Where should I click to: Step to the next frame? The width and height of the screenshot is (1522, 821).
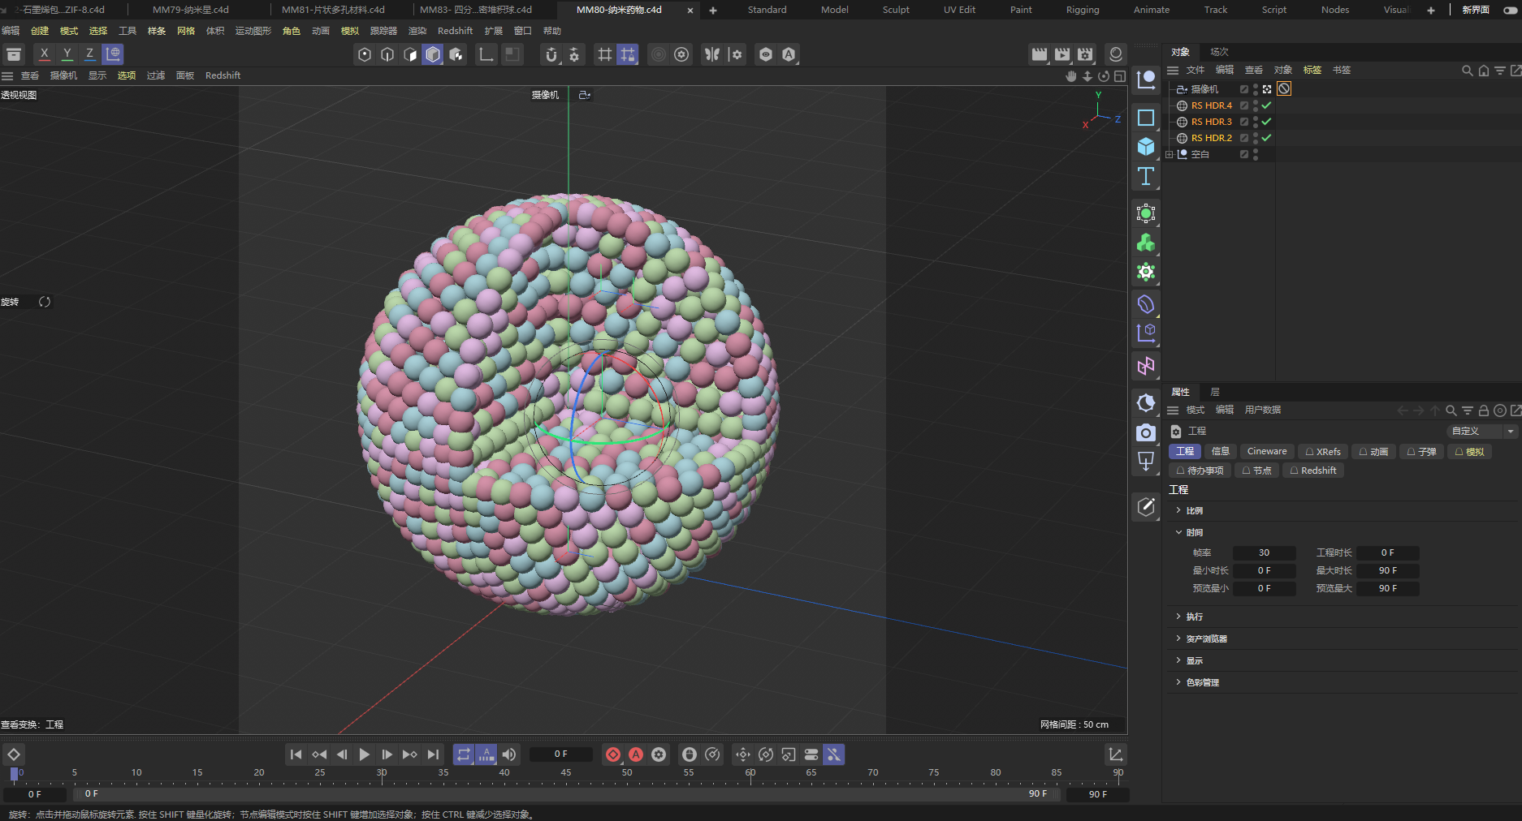pos(387,754)
